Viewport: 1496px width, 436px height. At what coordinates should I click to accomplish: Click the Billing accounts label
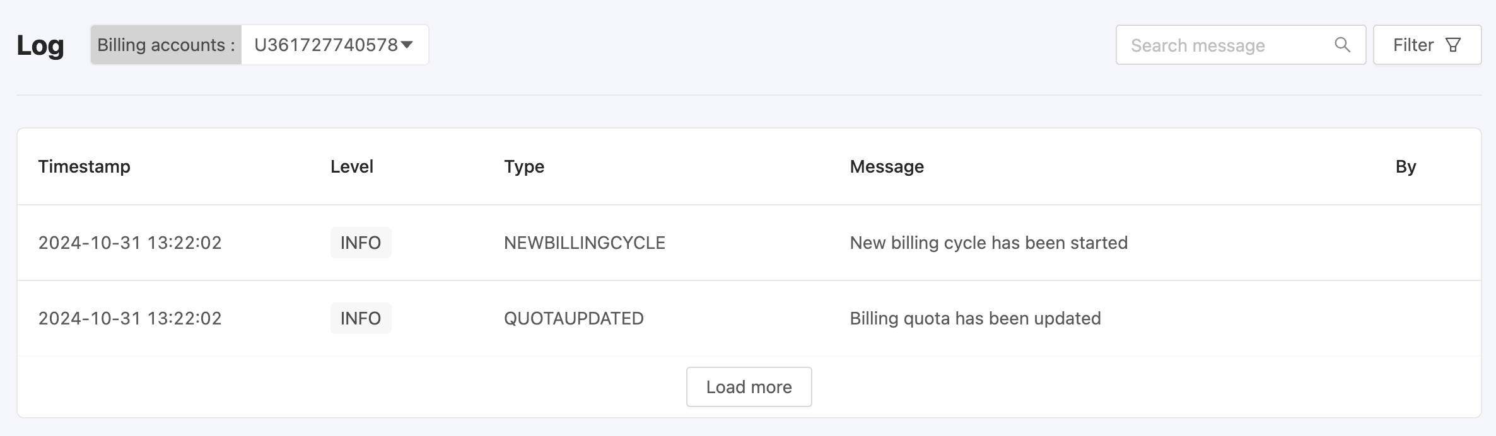(166, 45)
